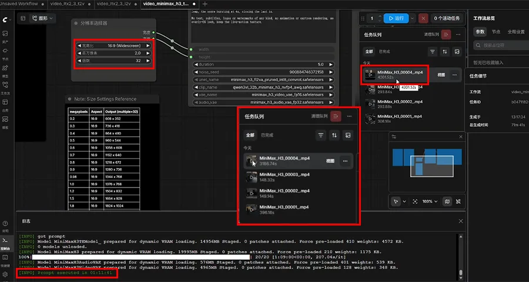Close the minimap panel
The image size is (529, 282).
pyautogui.click(x=461, y=137)
